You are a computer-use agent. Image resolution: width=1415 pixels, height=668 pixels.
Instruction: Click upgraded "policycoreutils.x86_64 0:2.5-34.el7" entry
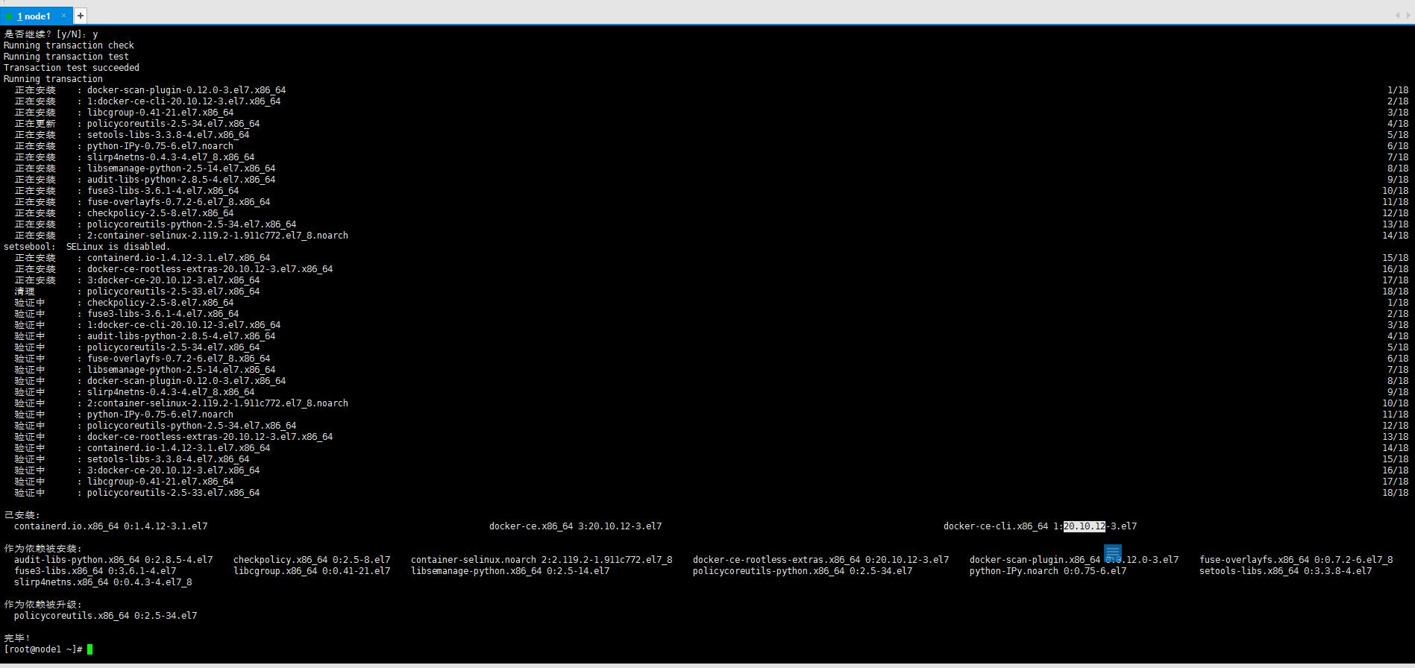pyautogui.click(x=106, y=616)
